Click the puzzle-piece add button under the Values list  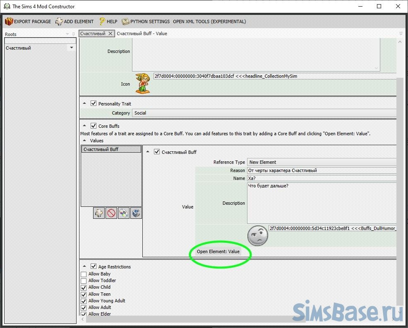click(99, 213)
